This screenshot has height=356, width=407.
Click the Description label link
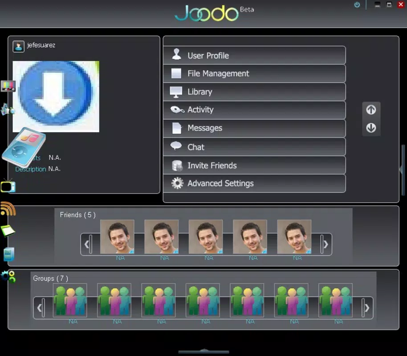pos(31,169)
